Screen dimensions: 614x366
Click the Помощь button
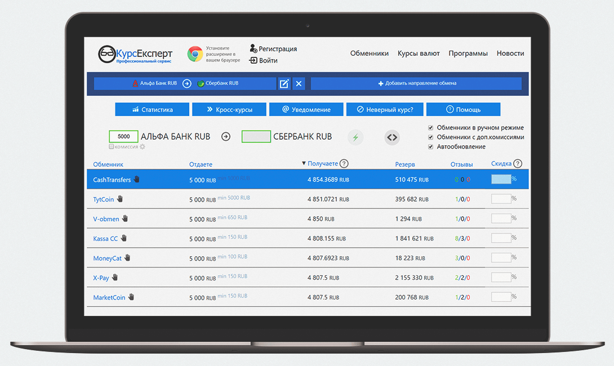[463, 109]
